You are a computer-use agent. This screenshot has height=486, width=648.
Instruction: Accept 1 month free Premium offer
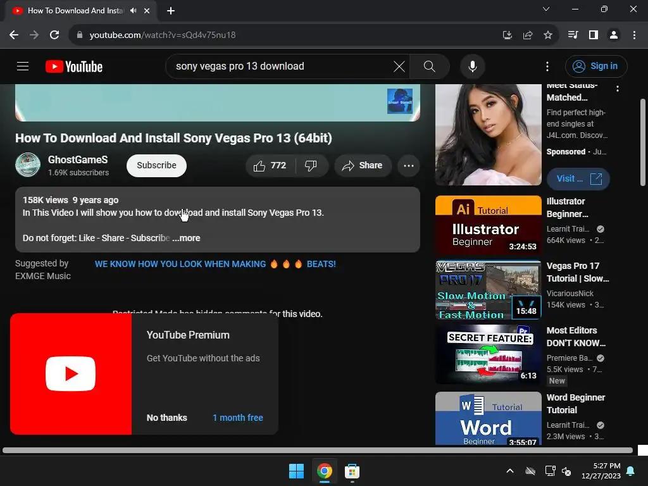tap(238, 418)
